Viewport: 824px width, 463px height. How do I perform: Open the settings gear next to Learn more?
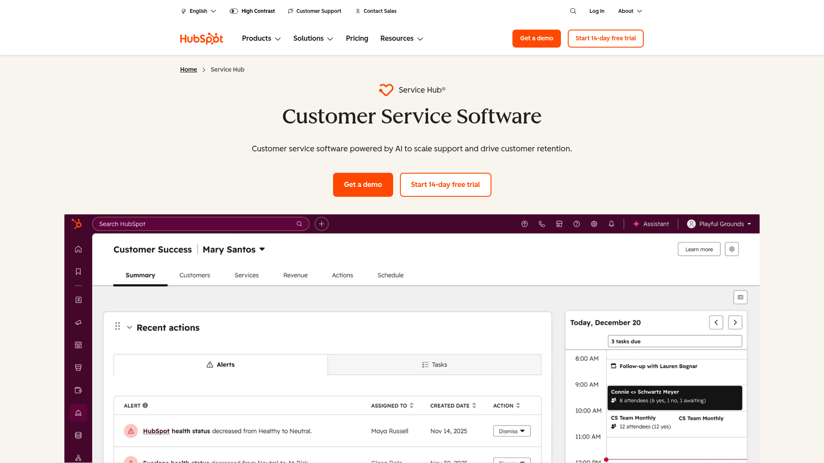732,249
